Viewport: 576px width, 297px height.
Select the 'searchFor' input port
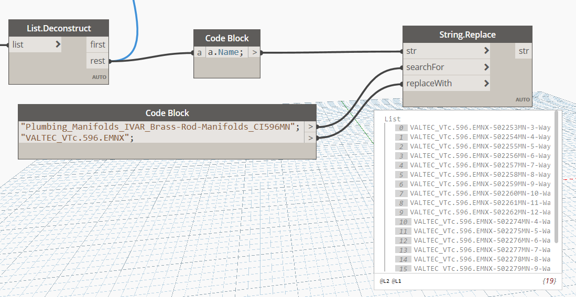447,67
